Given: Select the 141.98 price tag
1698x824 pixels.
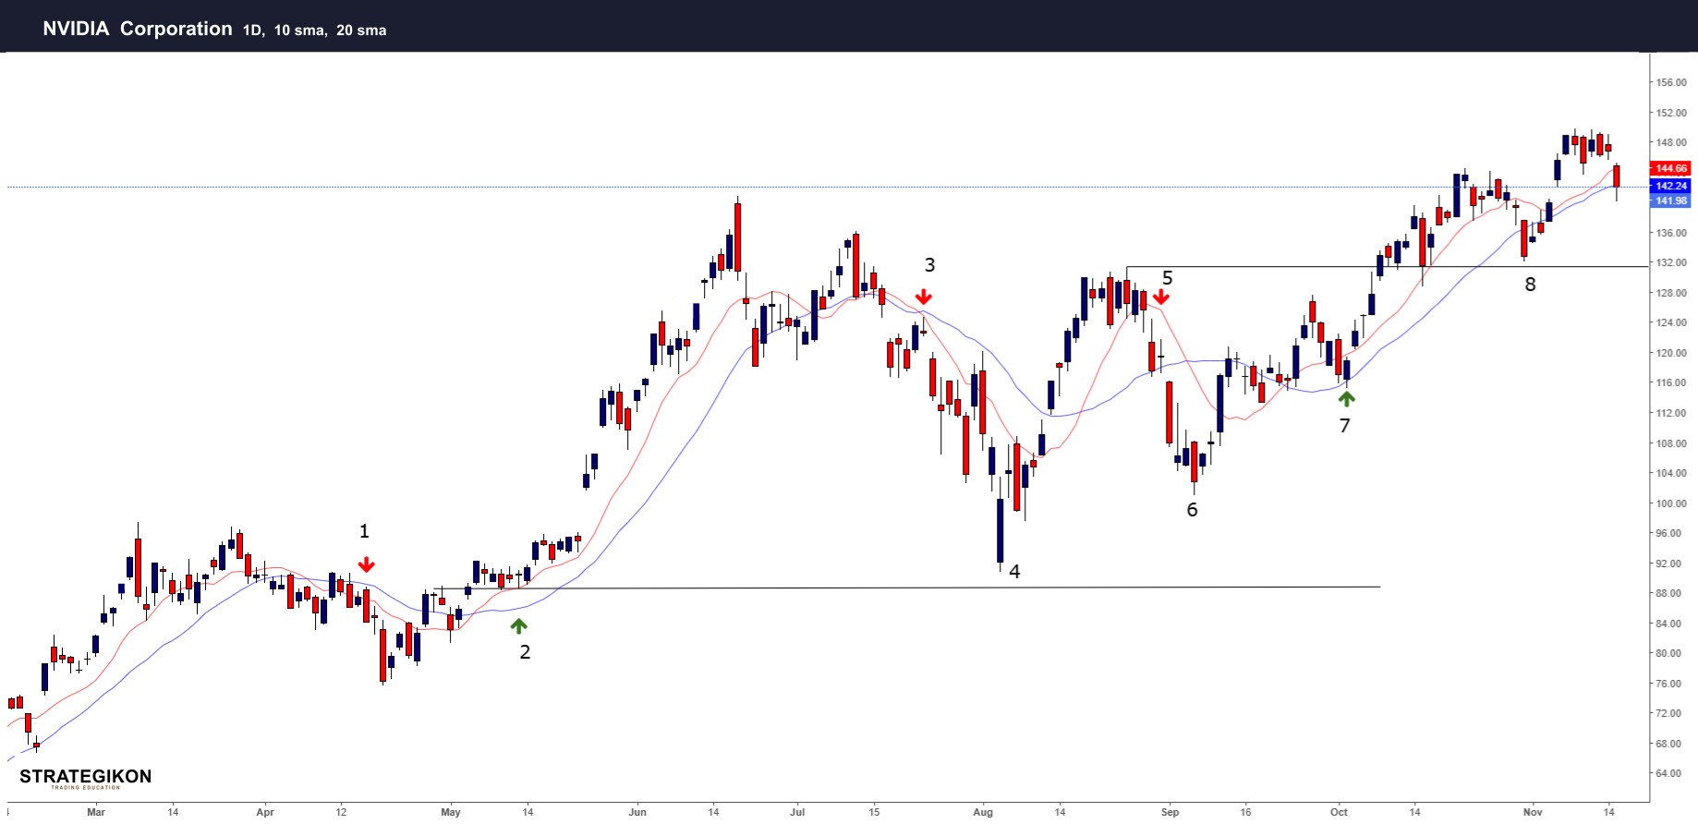Looking at the screenshot, I should pyautogui.click(x=1670, y=200).
